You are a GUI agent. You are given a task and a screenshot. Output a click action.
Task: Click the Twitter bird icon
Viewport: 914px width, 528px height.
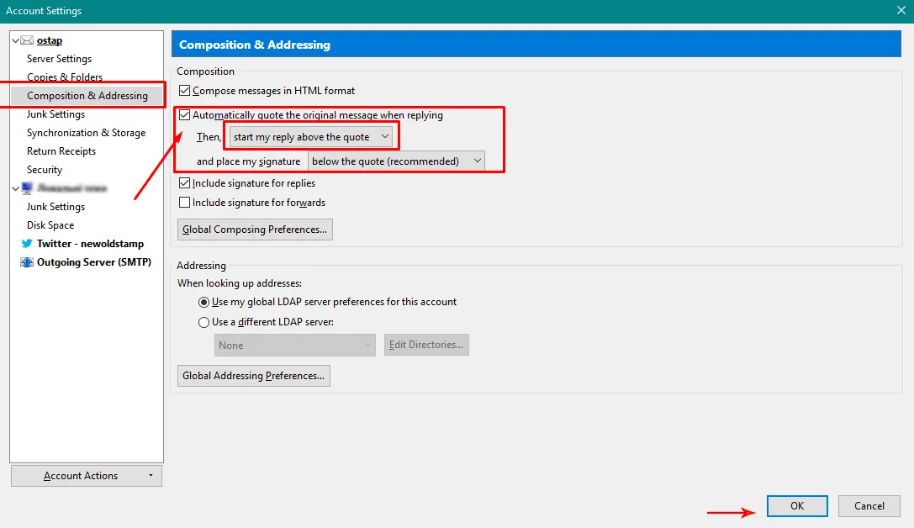point(27,244)
